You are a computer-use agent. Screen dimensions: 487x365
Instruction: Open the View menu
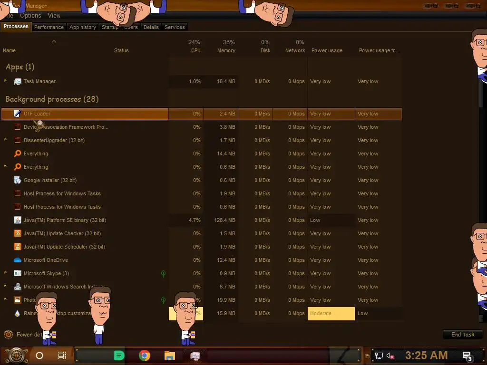coord(54,15)
